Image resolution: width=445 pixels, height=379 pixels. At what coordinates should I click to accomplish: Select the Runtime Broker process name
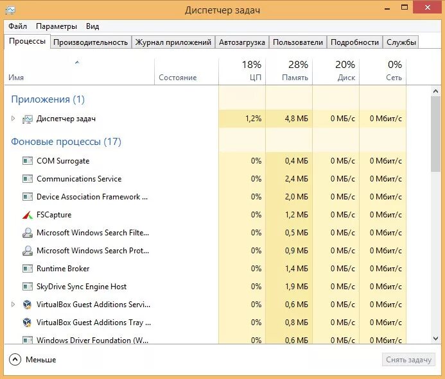(x=63, y=269)
